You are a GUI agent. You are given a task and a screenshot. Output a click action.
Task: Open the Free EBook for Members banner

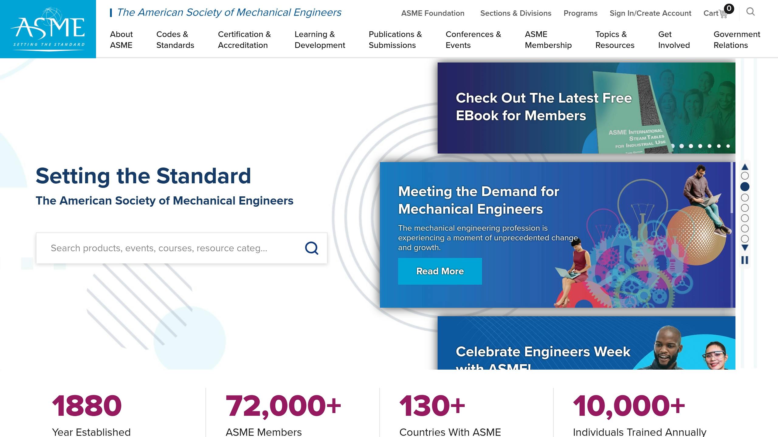coord(586,108)
